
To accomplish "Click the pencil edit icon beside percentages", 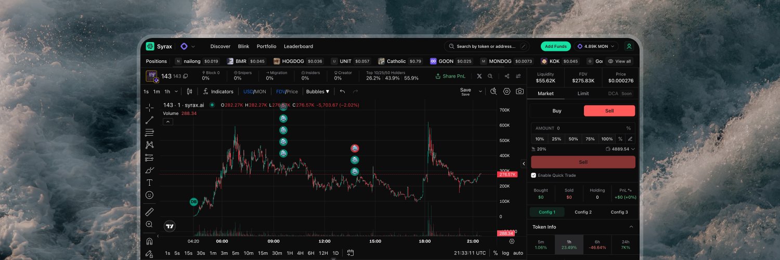I will click(x=630, y=139).
